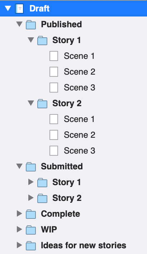Click the Complete folder icon

point(31,214)
